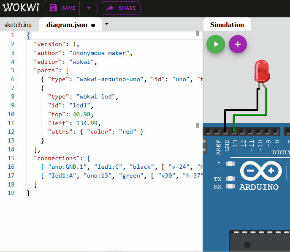Viewport: 290px width, 252px height.
Task: Click the "editor" key on line 4
Action: 48,62
